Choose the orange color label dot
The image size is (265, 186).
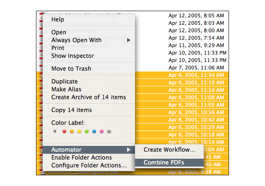coord(72,131)
